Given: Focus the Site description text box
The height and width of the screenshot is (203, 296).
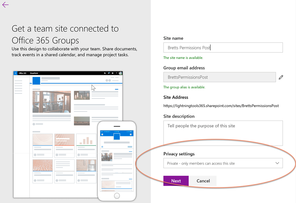Looking at the screenshot, I should 223,133.
